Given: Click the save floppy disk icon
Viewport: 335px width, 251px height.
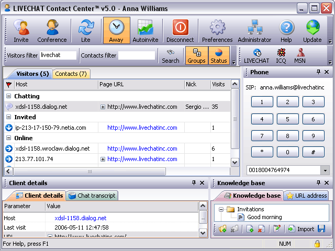Looking at the screenshot, I should (x=321, y=229).
